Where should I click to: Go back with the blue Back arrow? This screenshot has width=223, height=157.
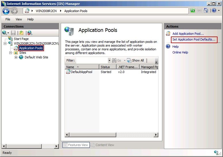point(6,11)
